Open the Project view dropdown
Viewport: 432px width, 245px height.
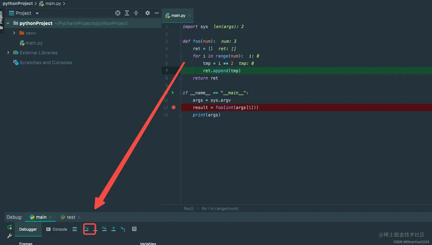coord(37,13)
